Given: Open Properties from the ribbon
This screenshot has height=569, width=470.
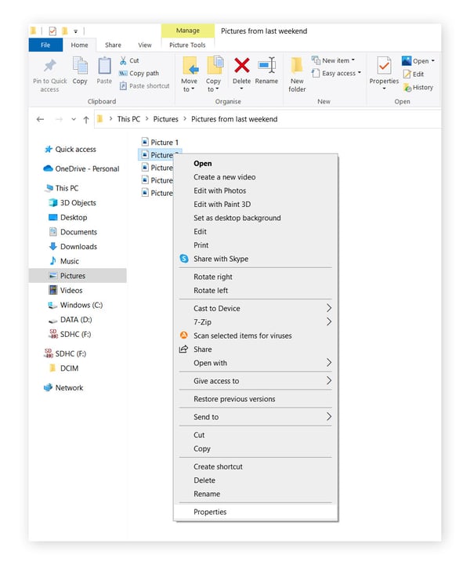Looking at the screenshot, I should (384, 66).
